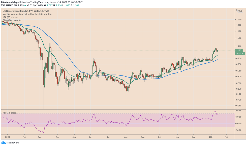
Task: Select the MA (50, close) indicator legend
Action: tap(10, 17)
